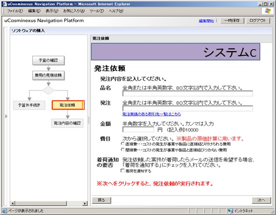Click the Windows flag logo in menu bar
Image resolution: width=276 pixels, height=215 pixels.
(268, 11)
